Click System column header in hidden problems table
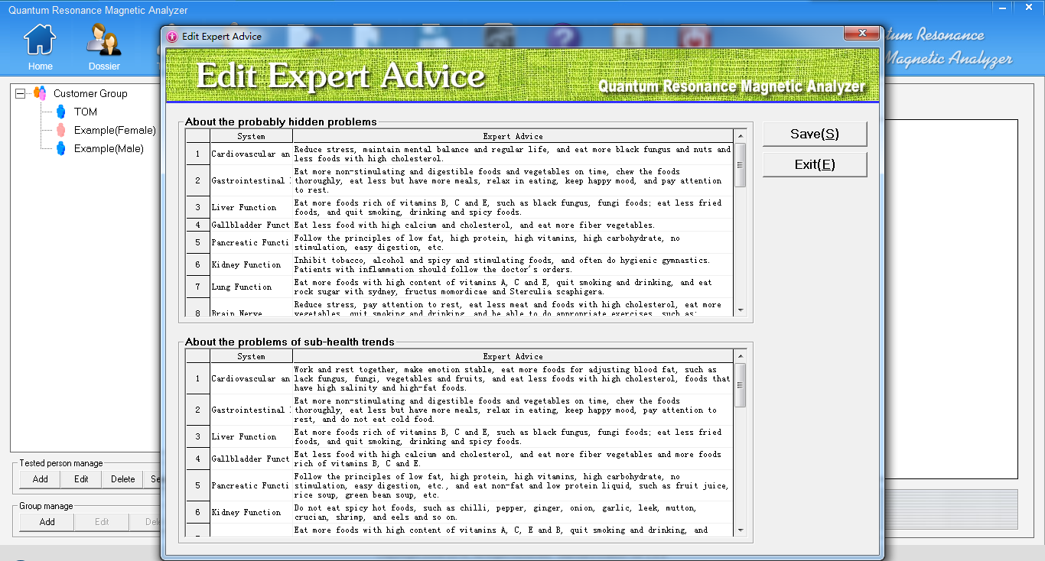Image resolution: width=1045 pixels, height=561 pixels. click(251, 136)
